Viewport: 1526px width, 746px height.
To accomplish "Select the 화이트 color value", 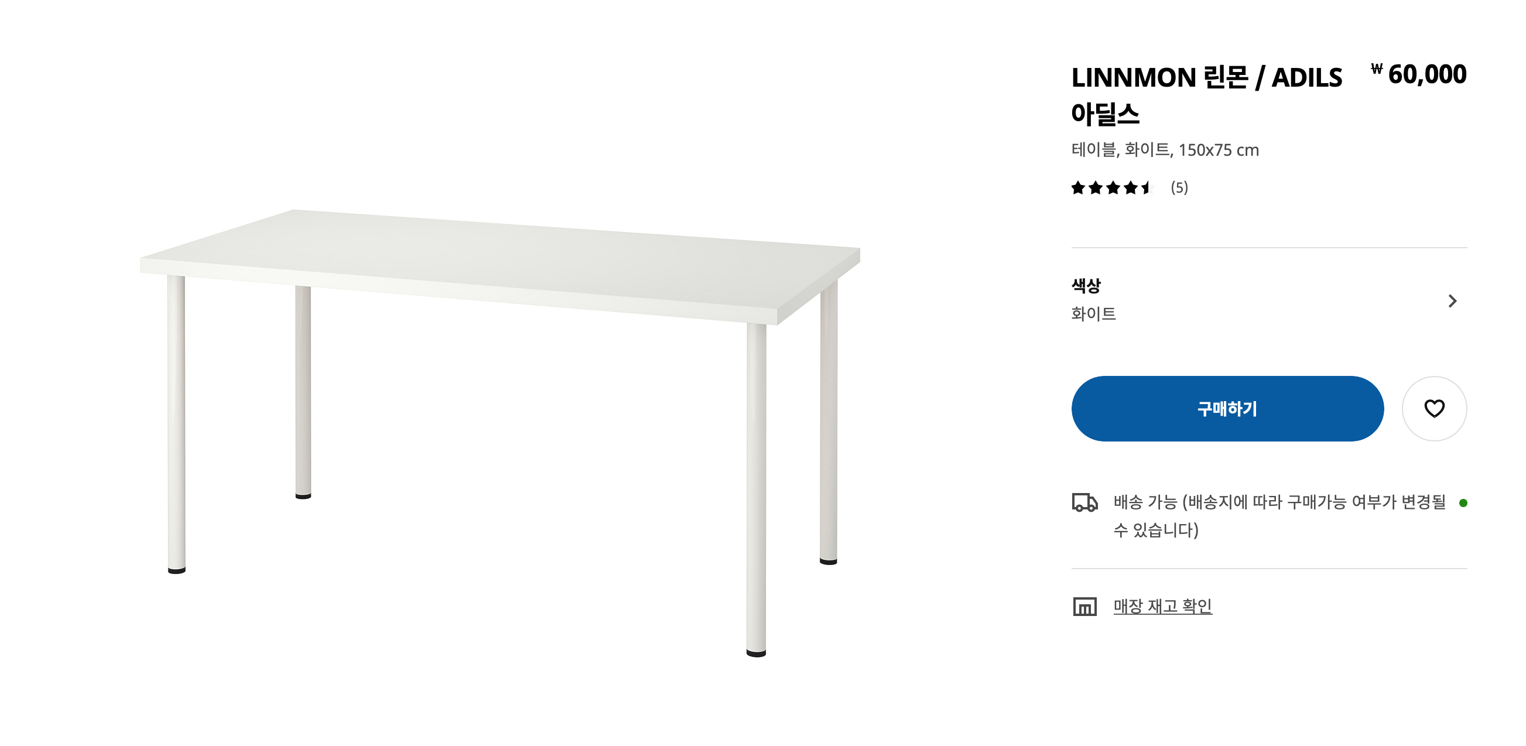I will pos(1093,313).
